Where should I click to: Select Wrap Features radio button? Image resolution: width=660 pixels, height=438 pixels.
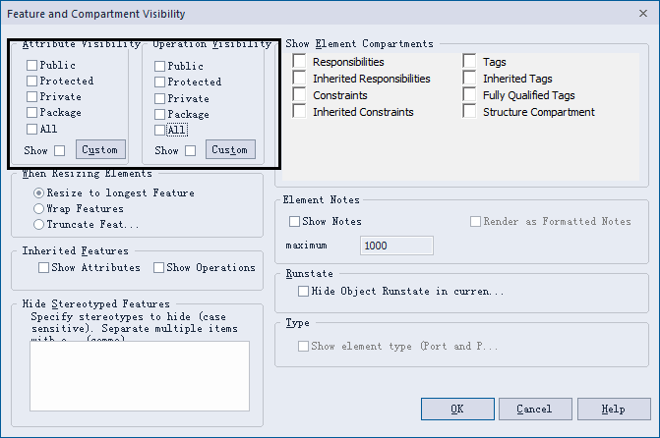click(x=38, y=208)
